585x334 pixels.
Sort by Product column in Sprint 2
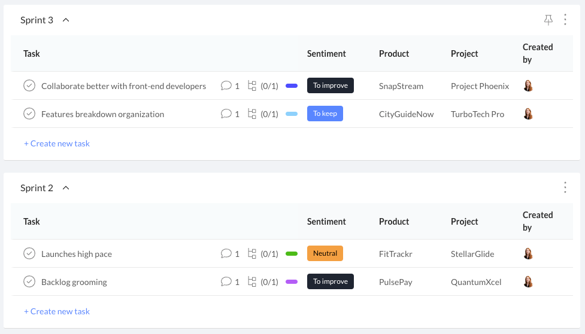coord(394,222)
